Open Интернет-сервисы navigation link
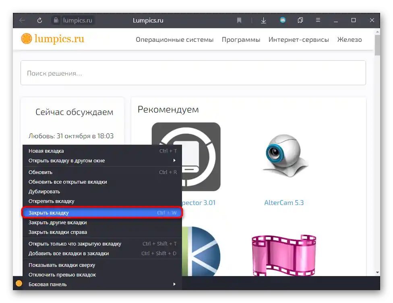Image resolution: width=393 pixels, height=303 pixels. (299, 39)
